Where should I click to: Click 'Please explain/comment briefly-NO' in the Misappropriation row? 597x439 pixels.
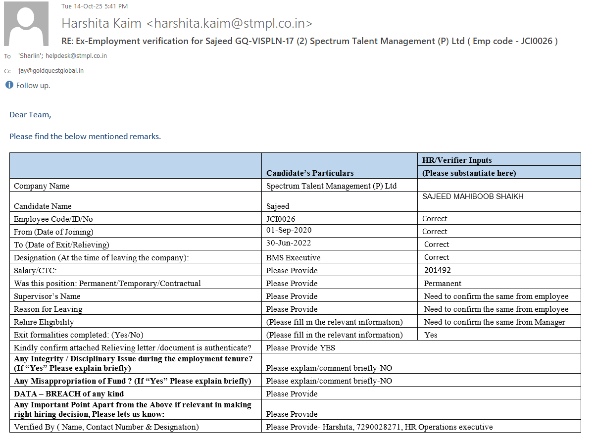[x=329, y=381]
